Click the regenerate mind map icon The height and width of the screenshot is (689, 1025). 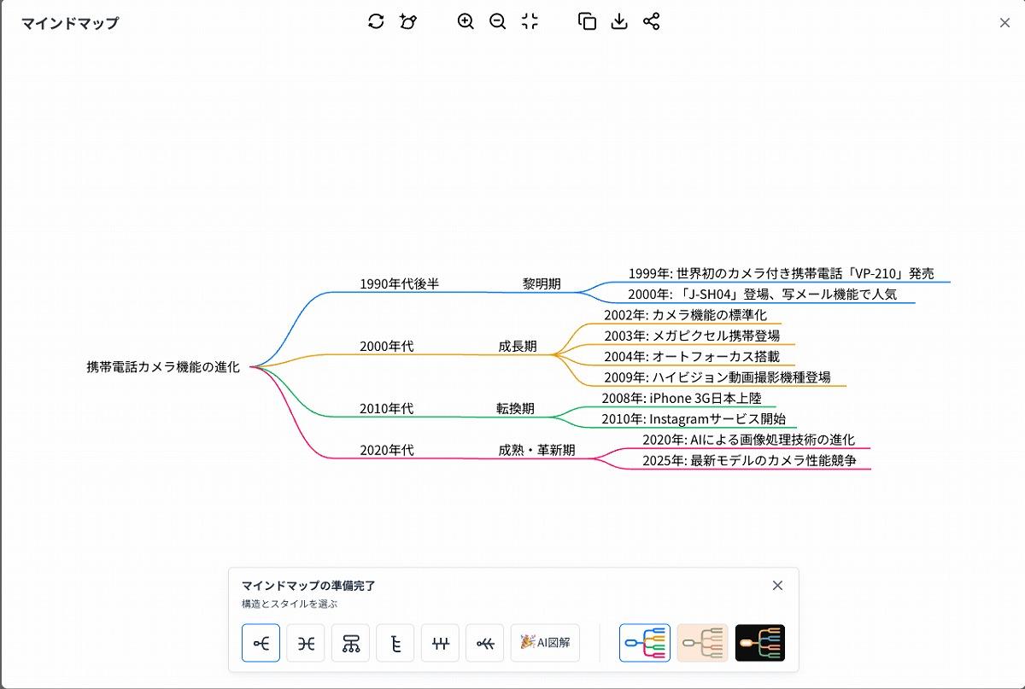coord(376,22)
